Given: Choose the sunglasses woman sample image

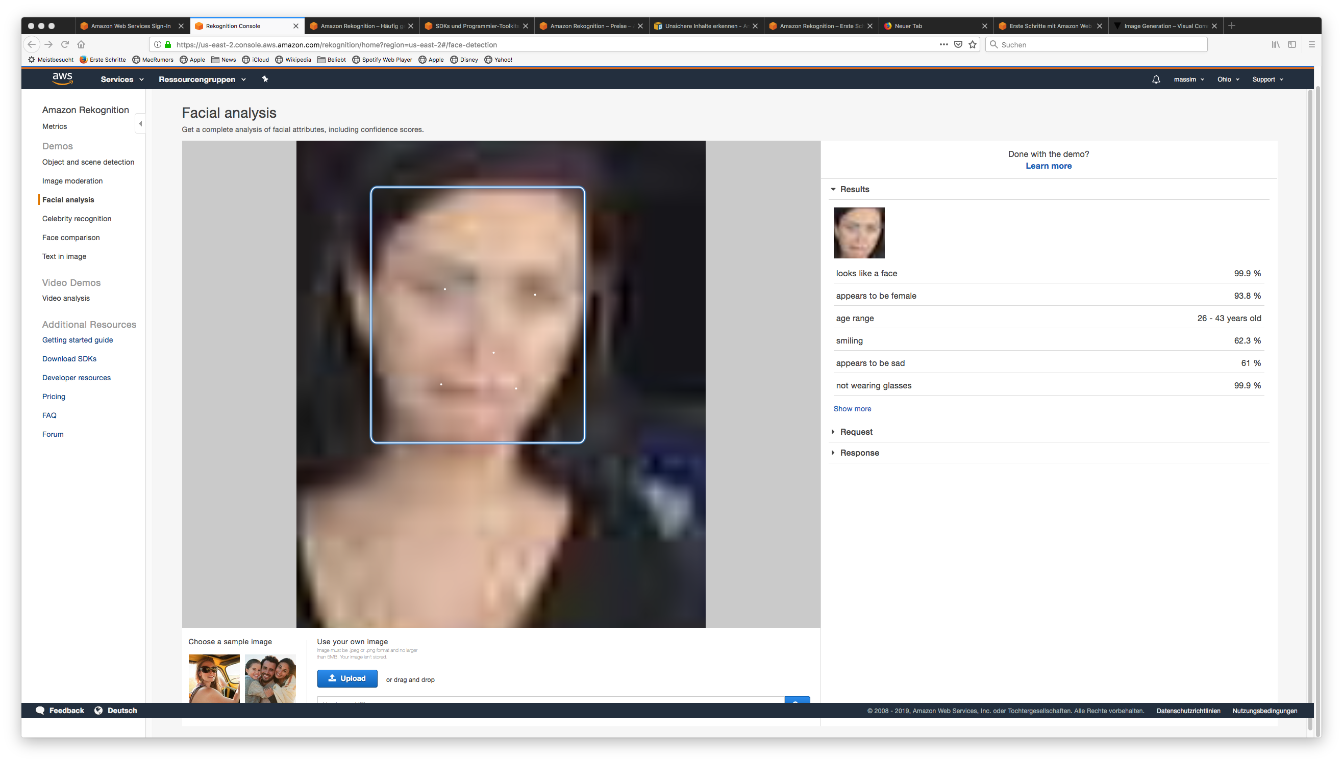Looking at the screenshot, I should (x=214, y=678).
